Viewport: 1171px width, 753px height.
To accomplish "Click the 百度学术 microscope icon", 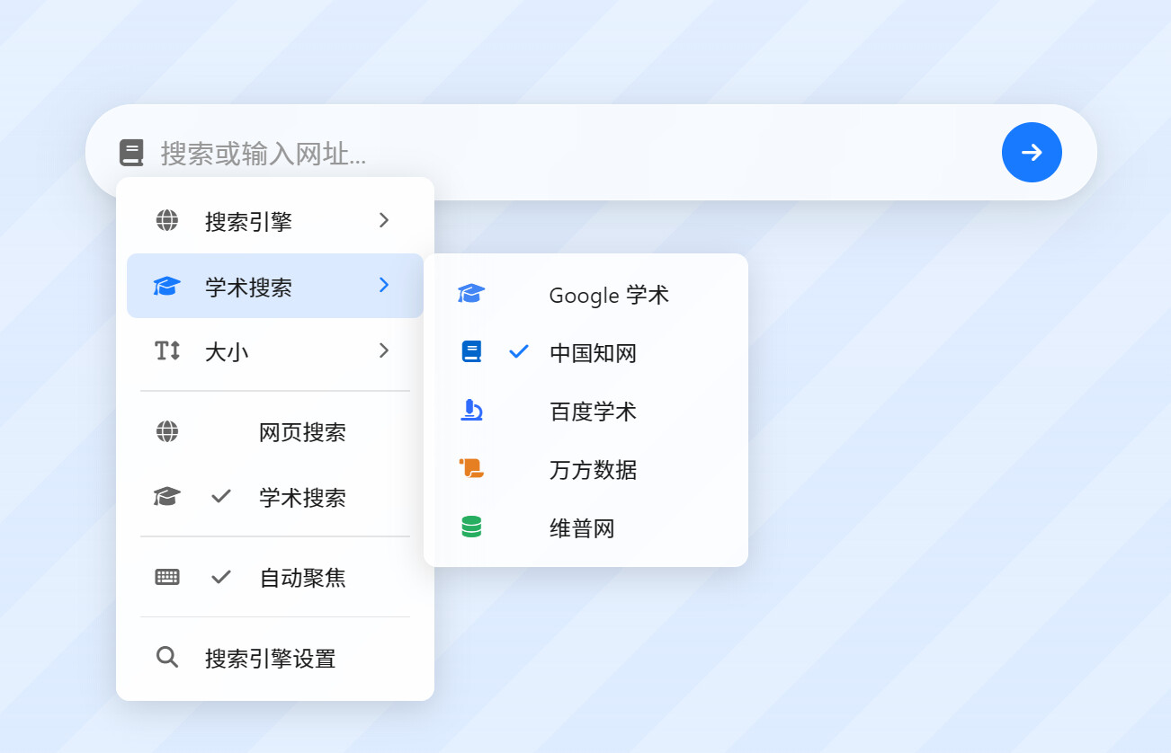I will 471,410.
